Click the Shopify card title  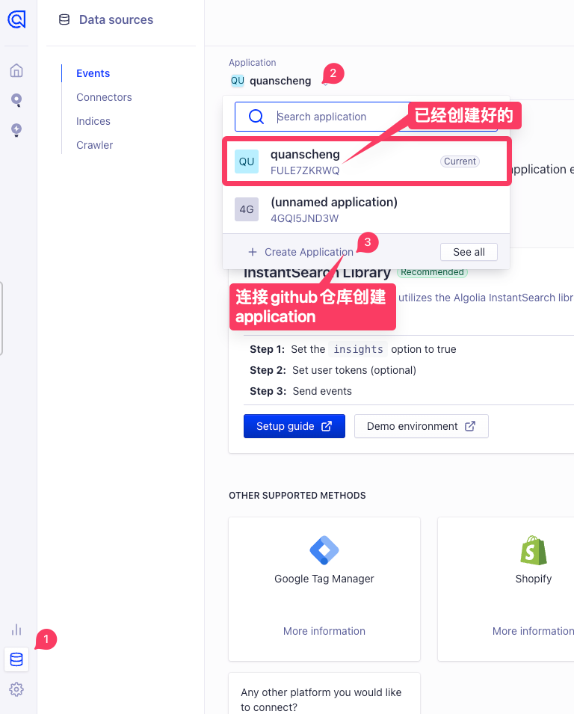(534, 579)
